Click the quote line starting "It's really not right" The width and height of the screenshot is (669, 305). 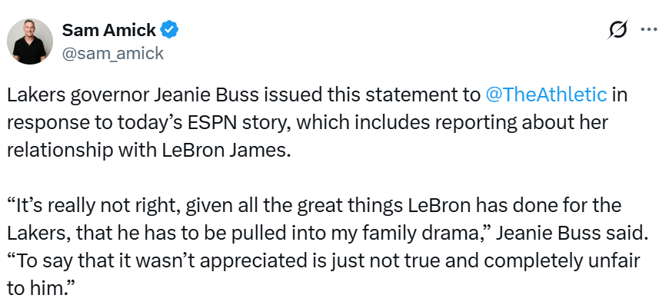(x=314, y=206)
